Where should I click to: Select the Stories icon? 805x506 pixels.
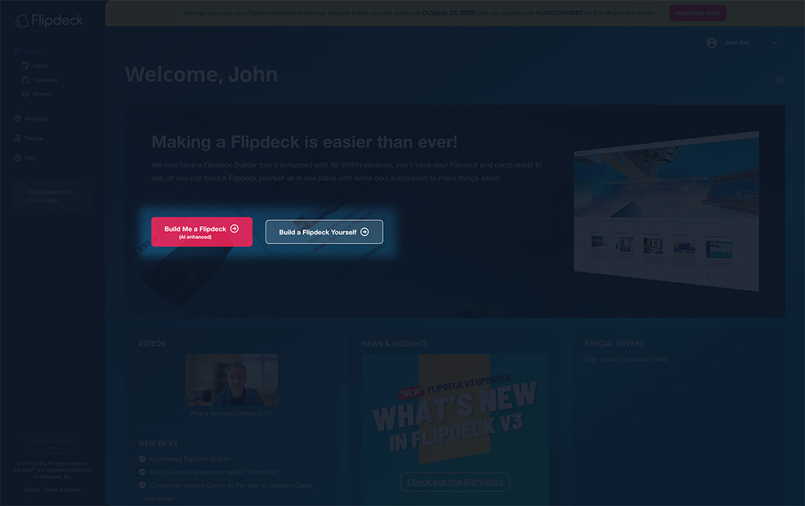(24, 94)
